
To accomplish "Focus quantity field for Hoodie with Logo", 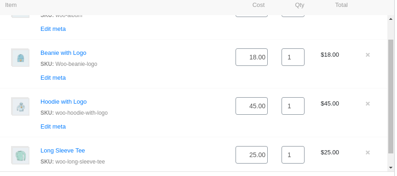I will (x=293, y=106).
